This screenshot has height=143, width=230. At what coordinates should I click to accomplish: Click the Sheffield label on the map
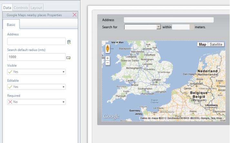[150, 55]
